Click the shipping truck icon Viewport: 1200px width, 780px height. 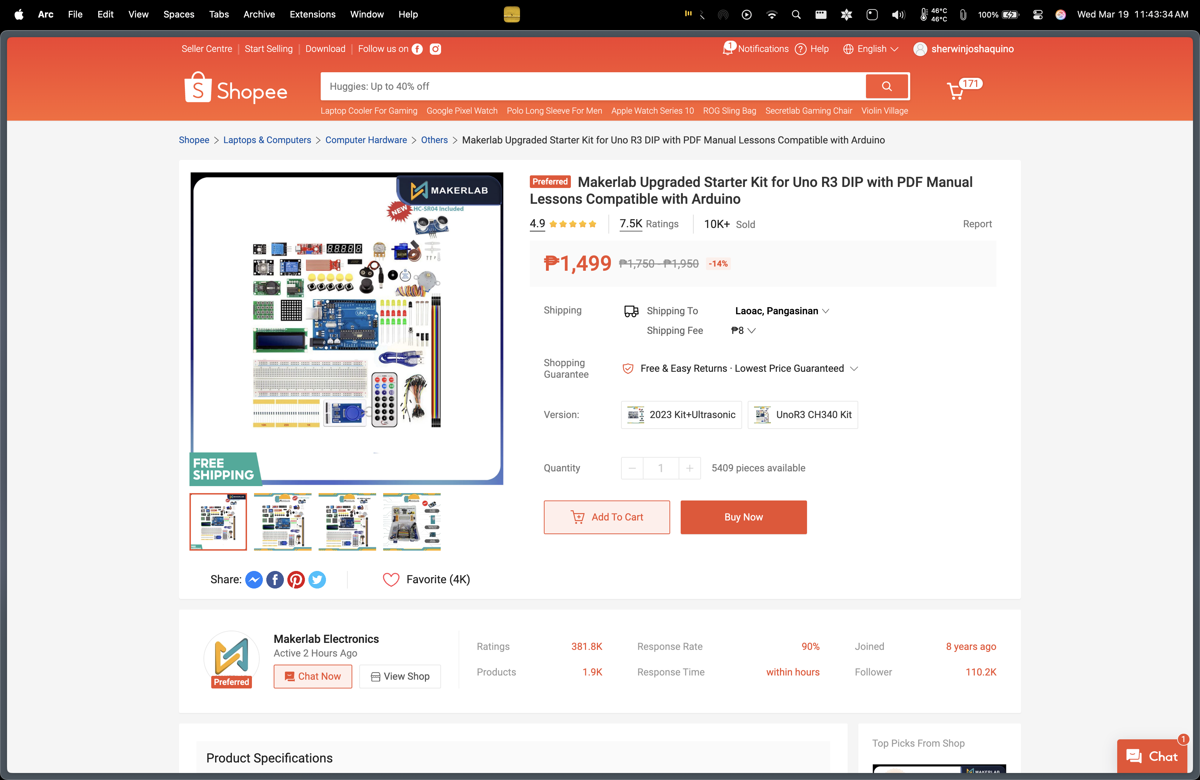tap(631, 311)
